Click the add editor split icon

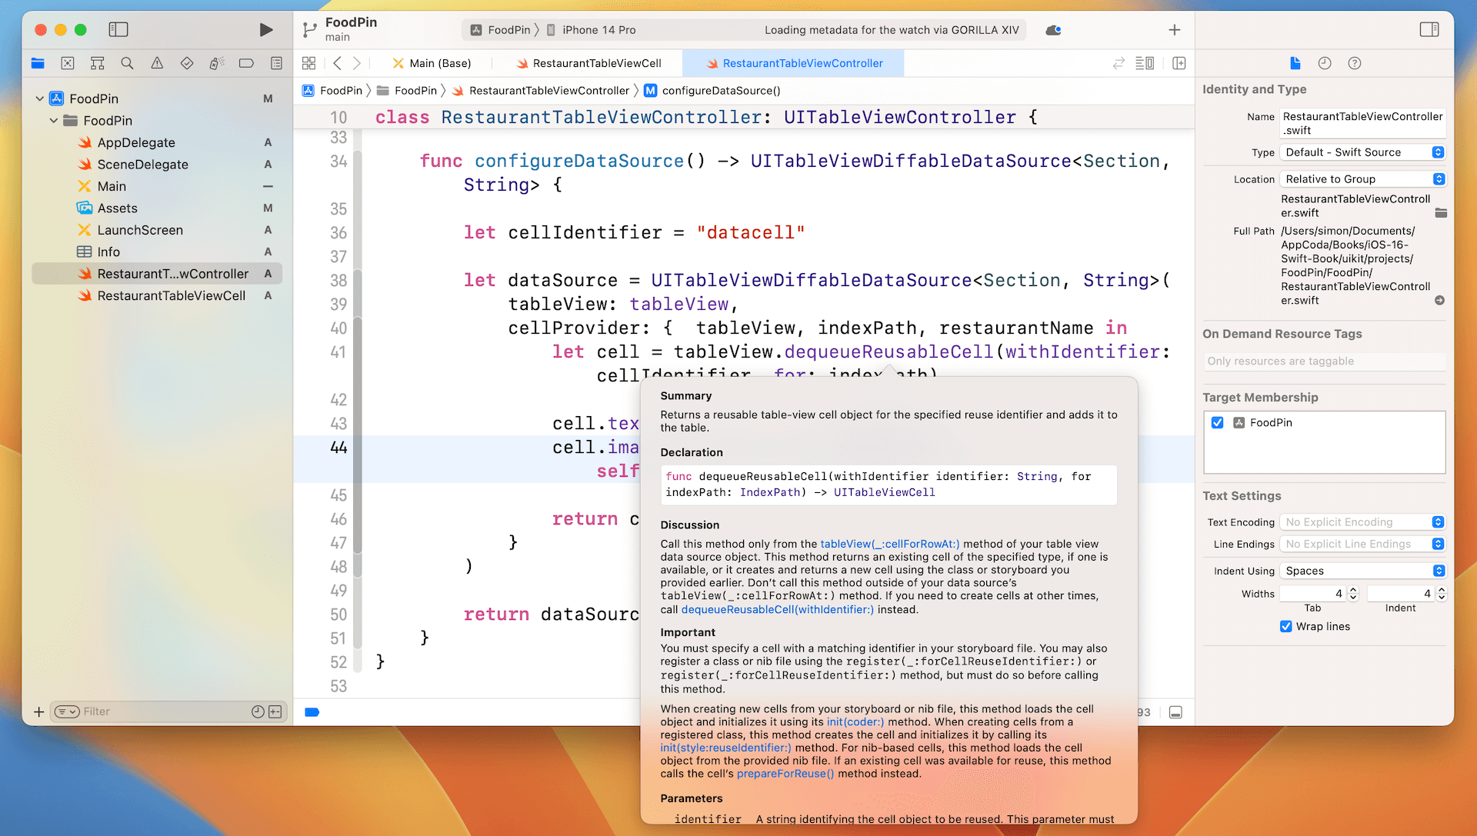pyautogui.click(x=1179, y=63)
